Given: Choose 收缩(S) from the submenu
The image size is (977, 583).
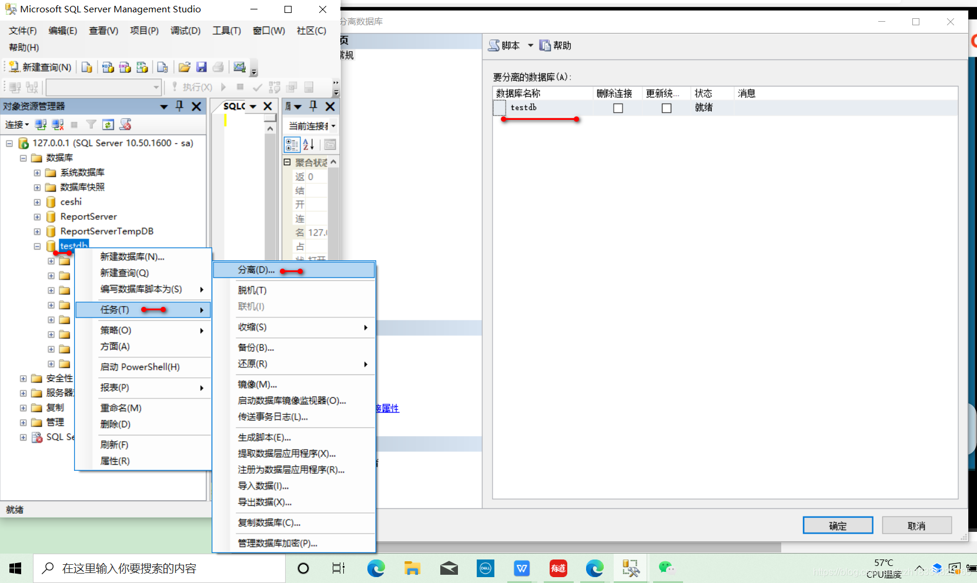Looking at the screenshot, I should coord(294,327).
